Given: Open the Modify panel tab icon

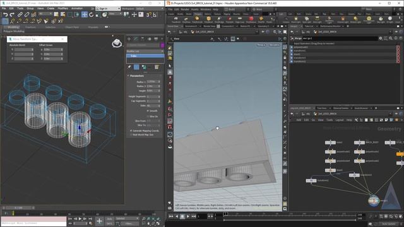Looking at the screenshot, I should 136,39.
